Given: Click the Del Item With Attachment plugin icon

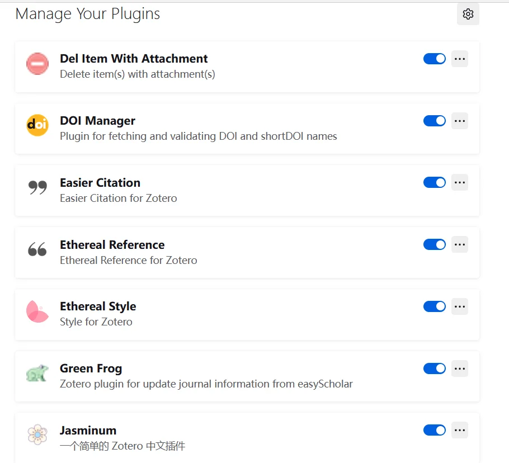Looking at the screenshot, I should click(37, 64).
